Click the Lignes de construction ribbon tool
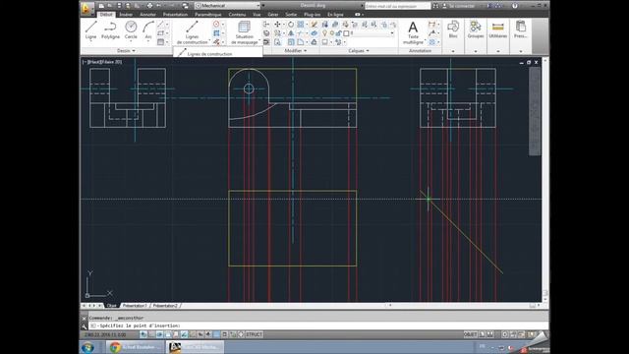This screenshot has height=354, width=629. point(193,32)
